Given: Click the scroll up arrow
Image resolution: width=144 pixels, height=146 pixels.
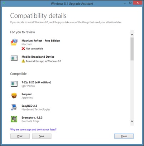Looking at the screenshot, I should point(132,35).
